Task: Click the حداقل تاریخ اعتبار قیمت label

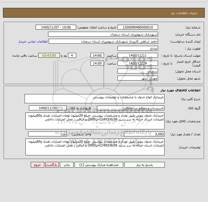Action: pyautogui.click(x=189, y=63)
